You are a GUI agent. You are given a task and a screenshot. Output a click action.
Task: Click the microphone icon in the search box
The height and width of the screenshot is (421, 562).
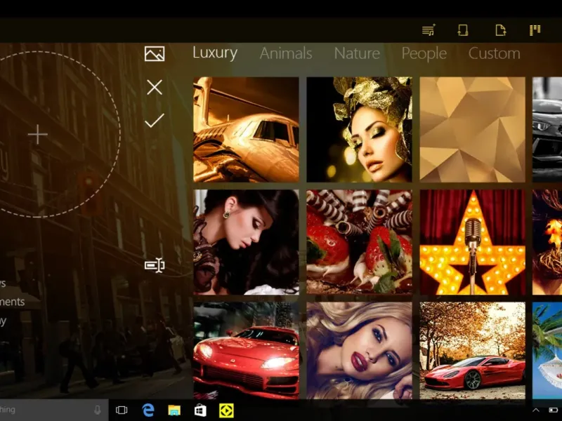[97, 410]
